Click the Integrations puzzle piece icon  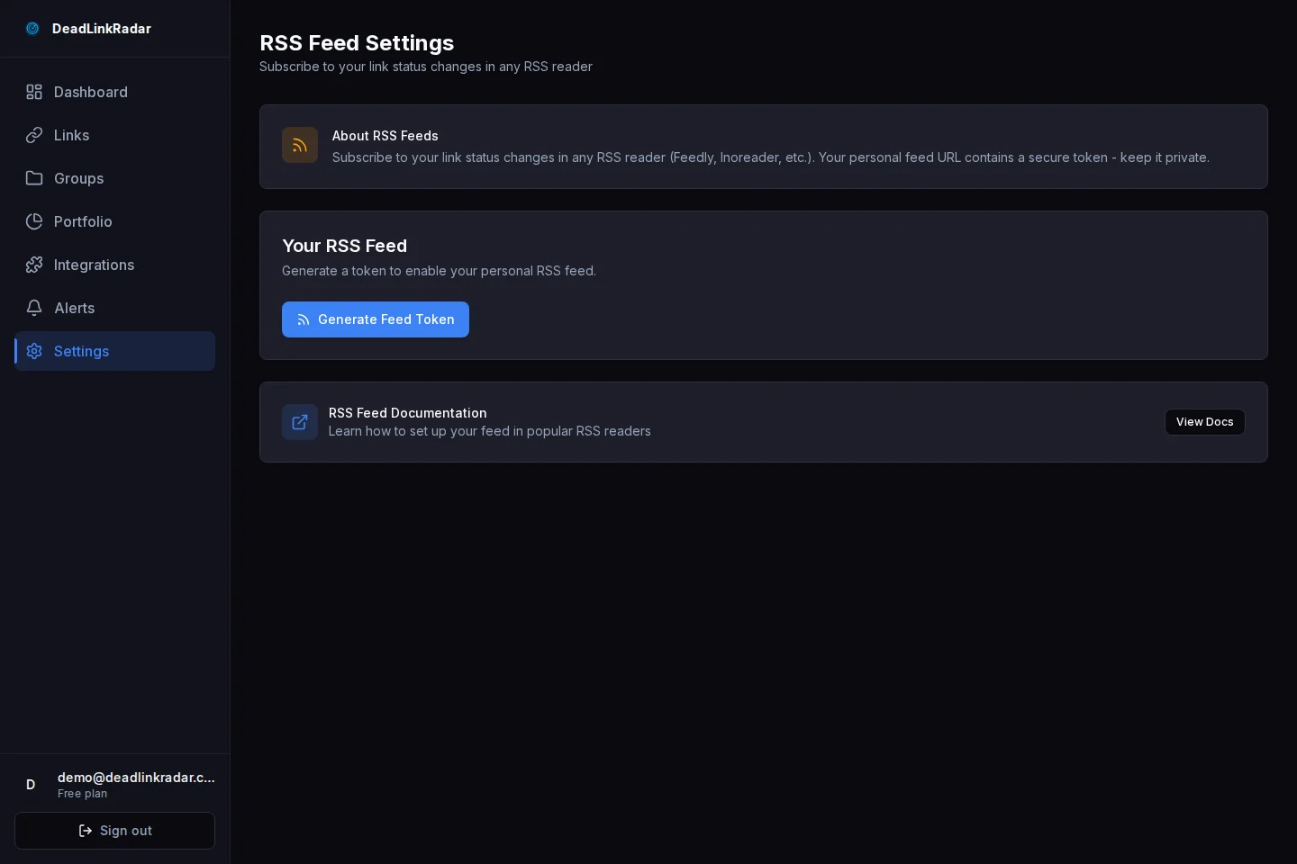34,265
